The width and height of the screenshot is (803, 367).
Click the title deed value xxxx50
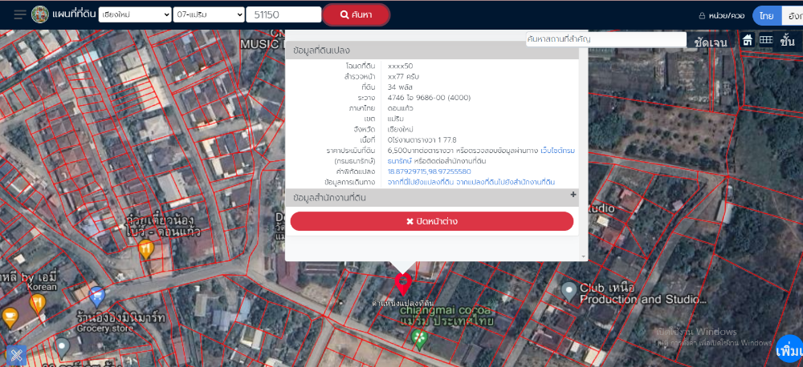(x=400, y=66)
